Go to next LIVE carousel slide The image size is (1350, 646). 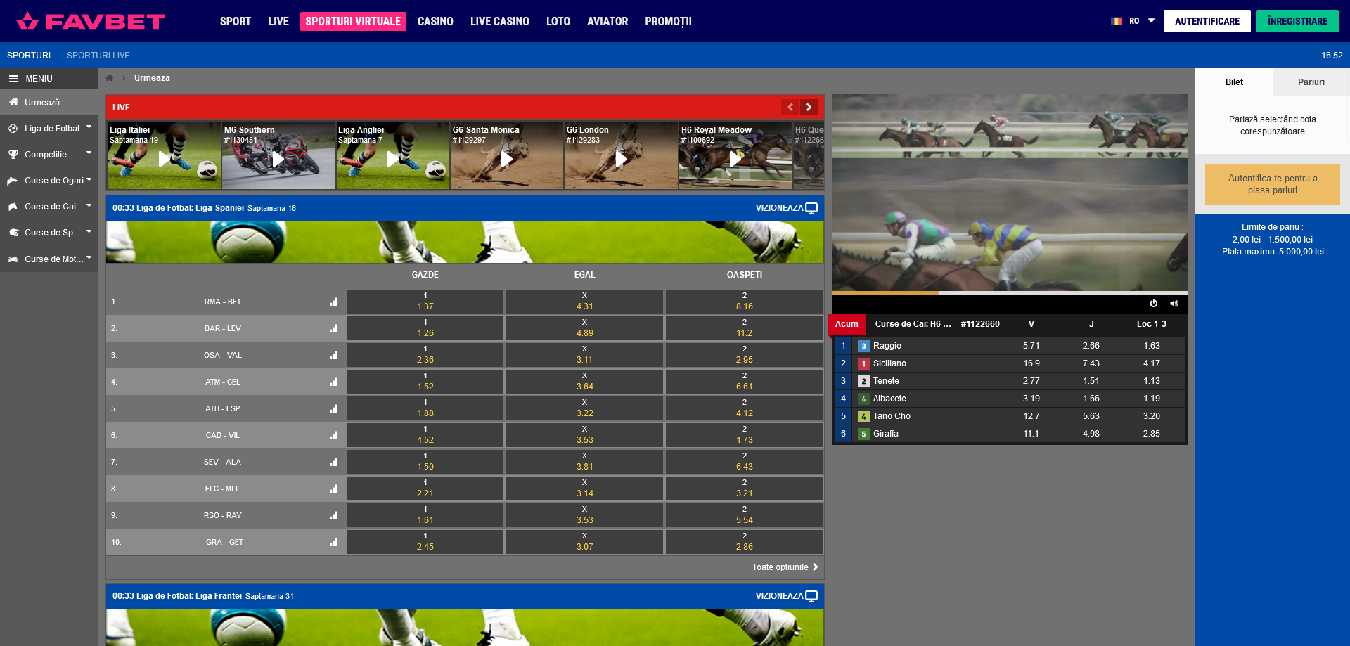[809, 107]
